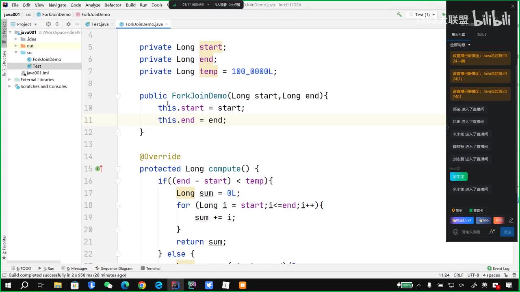Expand External Libraries node
Image resolution: width=520 pixels, height=292 pixels.
click(x=10, y=80)
